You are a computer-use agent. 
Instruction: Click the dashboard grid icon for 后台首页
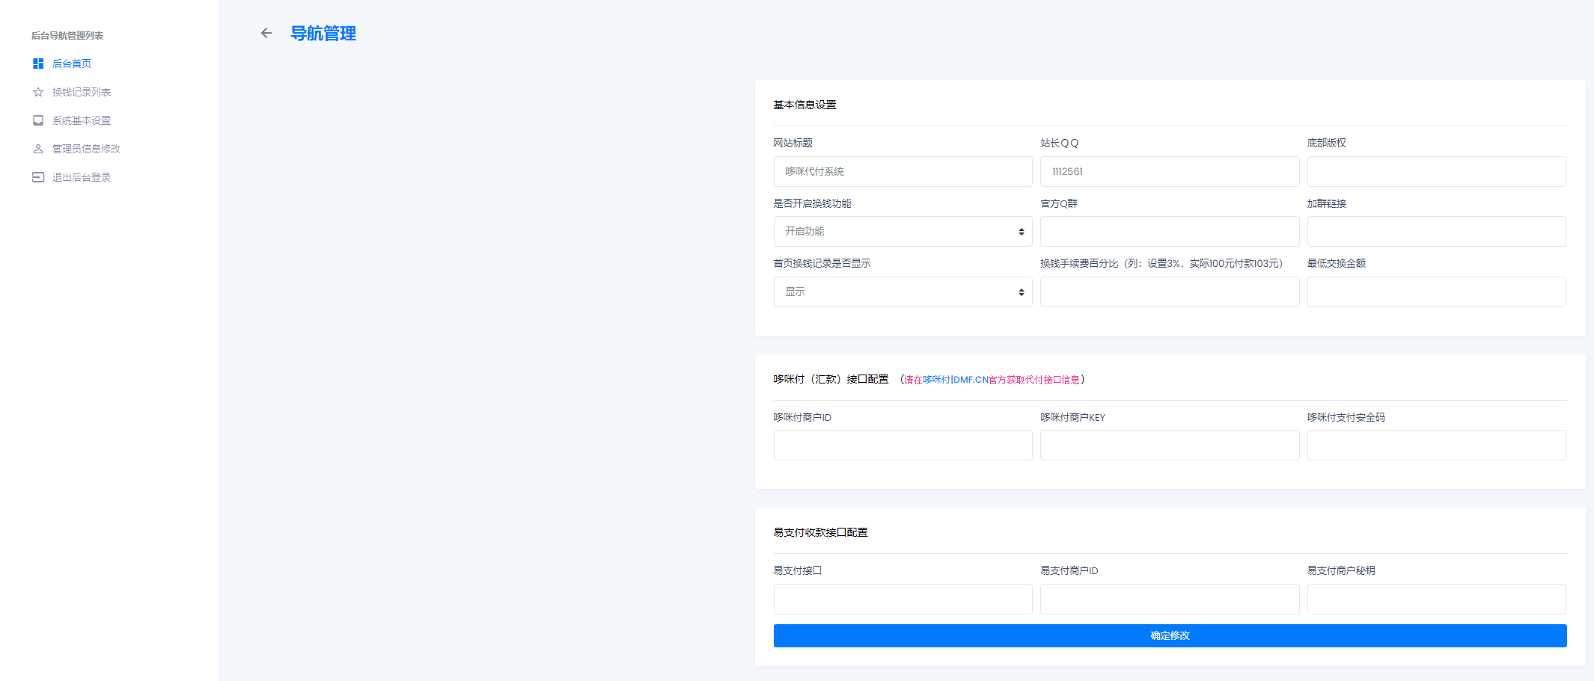(x=38, y=64)
